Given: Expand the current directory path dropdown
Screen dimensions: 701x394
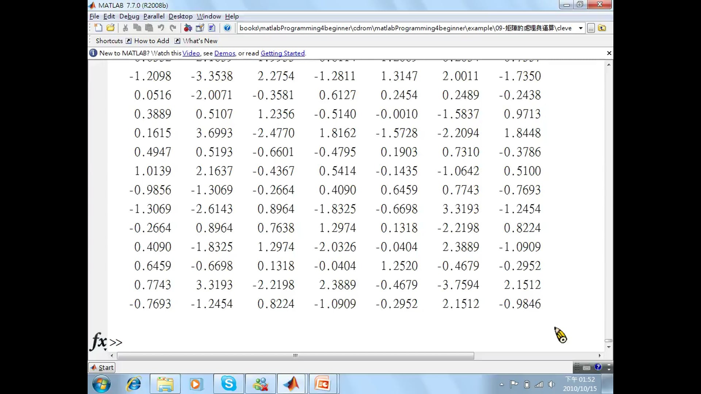Looking at the screenshot, I should pyautogui.click(x=581, y=28).
